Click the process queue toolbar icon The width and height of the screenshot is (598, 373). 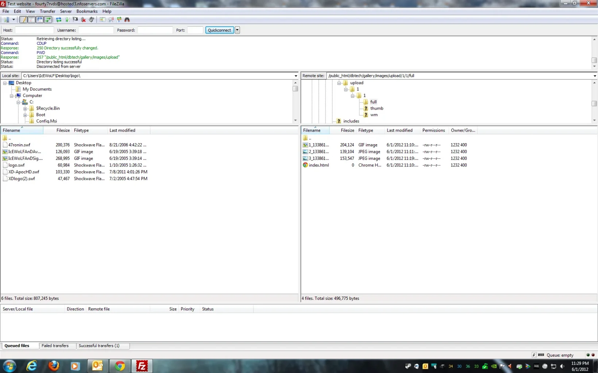click(x=67, y=20)
